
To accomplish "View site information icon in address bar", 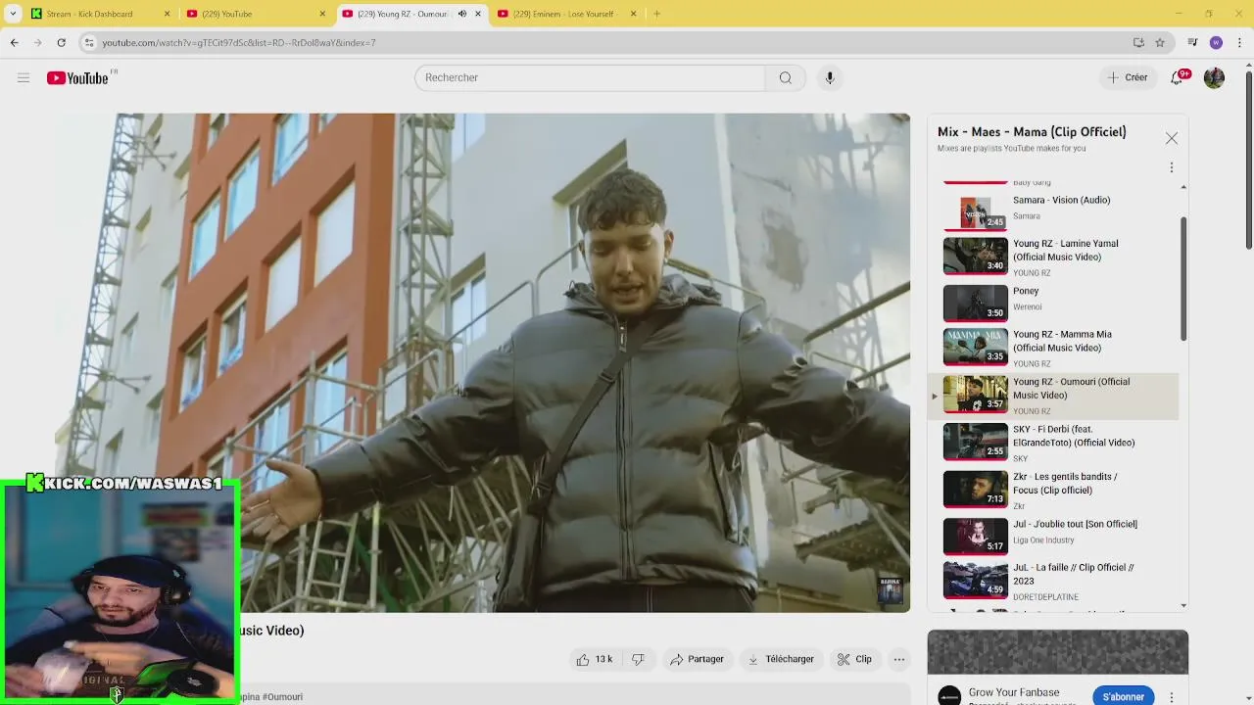I will pyautogui.click(x=89, y=43).
